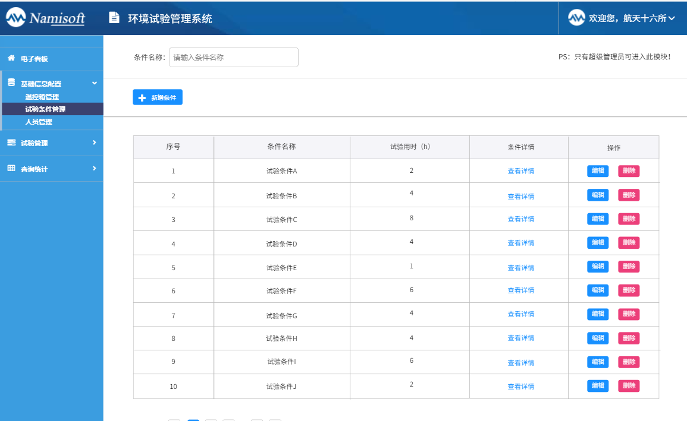Click the Namisoft logo

(46, 18)
